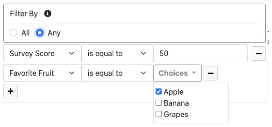Remove the Favorite Fruit row with minus
The height and width of the screenshot is (127, 272).
[x=210, y=73]
